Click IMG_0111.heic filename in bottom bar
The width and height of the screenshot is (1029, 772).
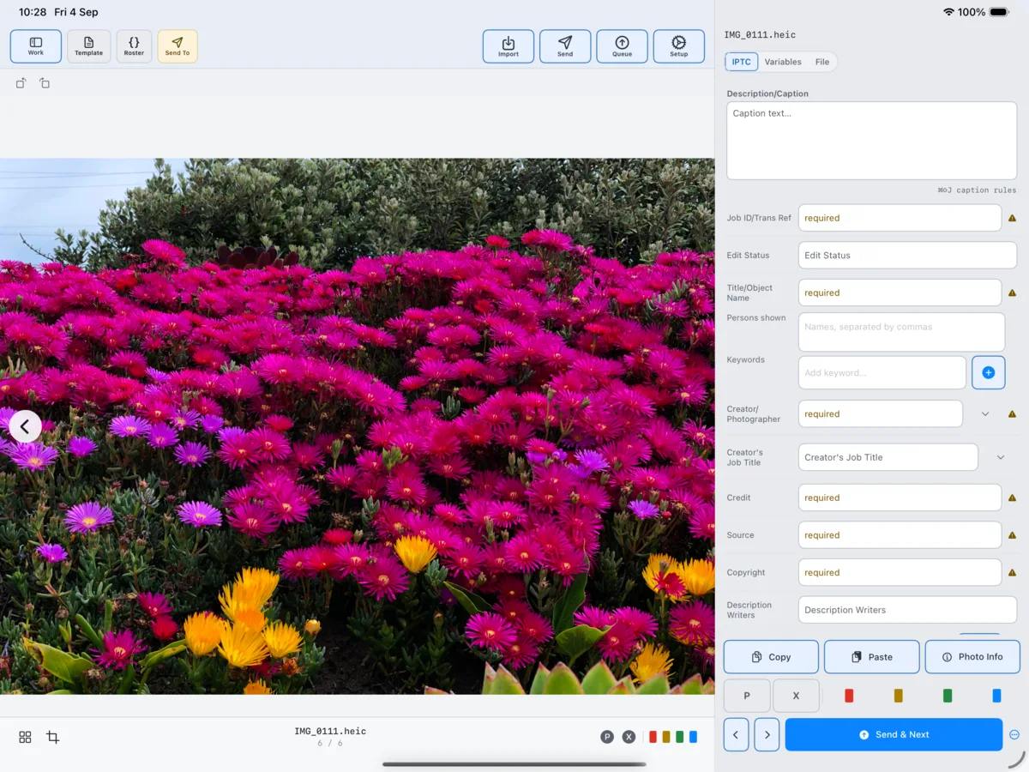click(x=330, y=732)
